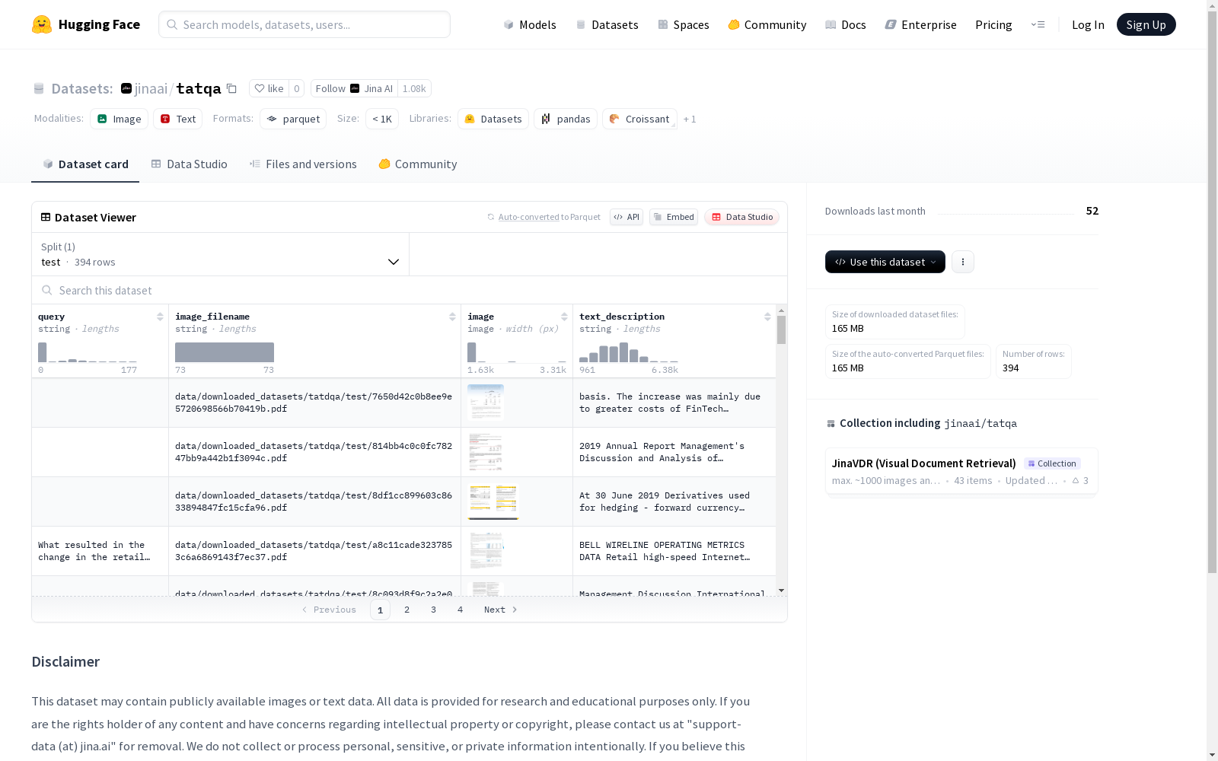
Task: Focus the top search models input
Action: [304, 24]
